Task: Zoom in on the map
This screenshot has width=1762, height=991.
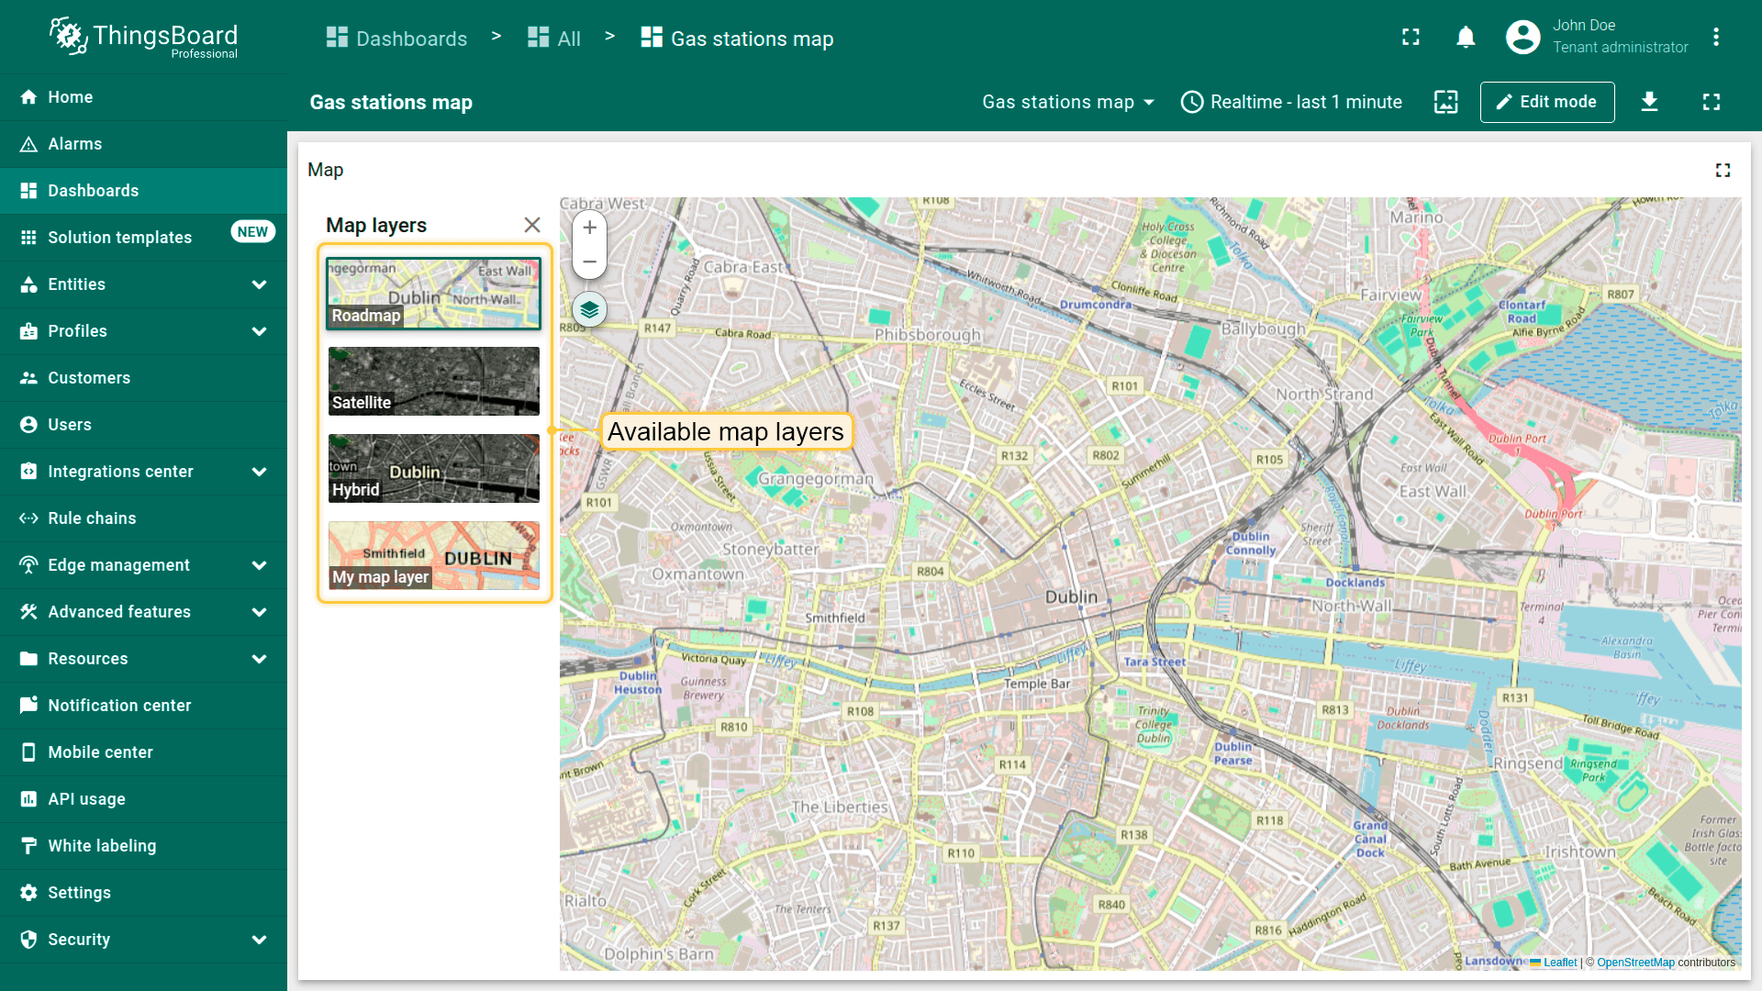Action: point(589,227)
